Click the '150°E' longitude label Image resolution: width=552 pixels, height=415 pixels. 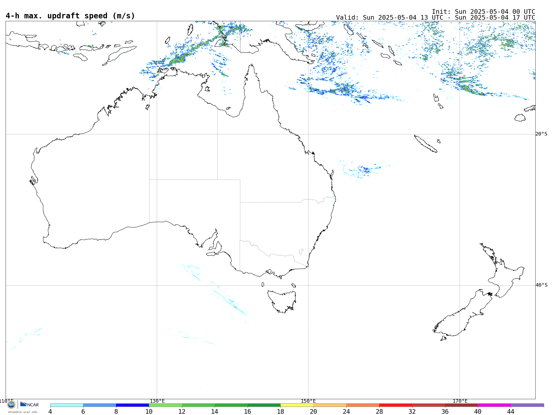(308, 401)
